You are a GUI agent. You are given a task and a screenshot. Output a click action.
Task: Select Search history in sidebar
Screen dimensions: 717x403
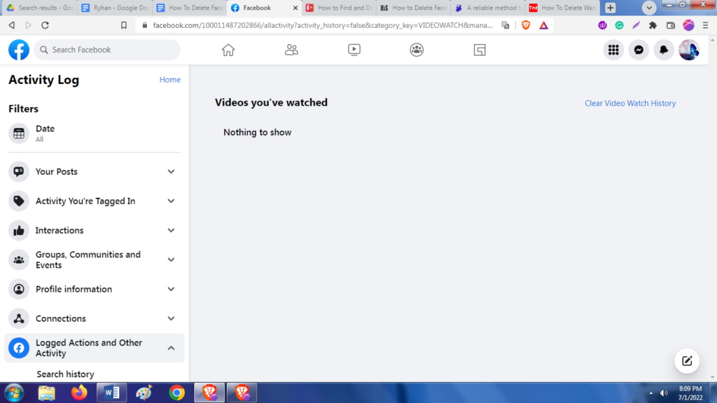[x=65, y=374]
